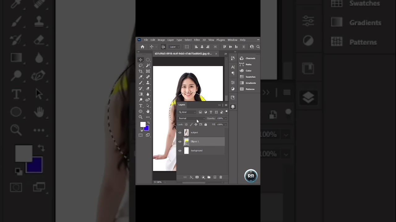
Task: Hide the subject layer
Action: click(180, 133)
